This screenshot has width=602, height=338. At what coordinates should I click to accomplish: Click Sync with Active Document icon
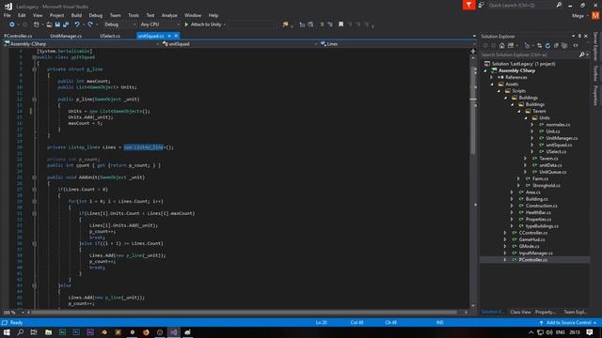tap(539, 46)
